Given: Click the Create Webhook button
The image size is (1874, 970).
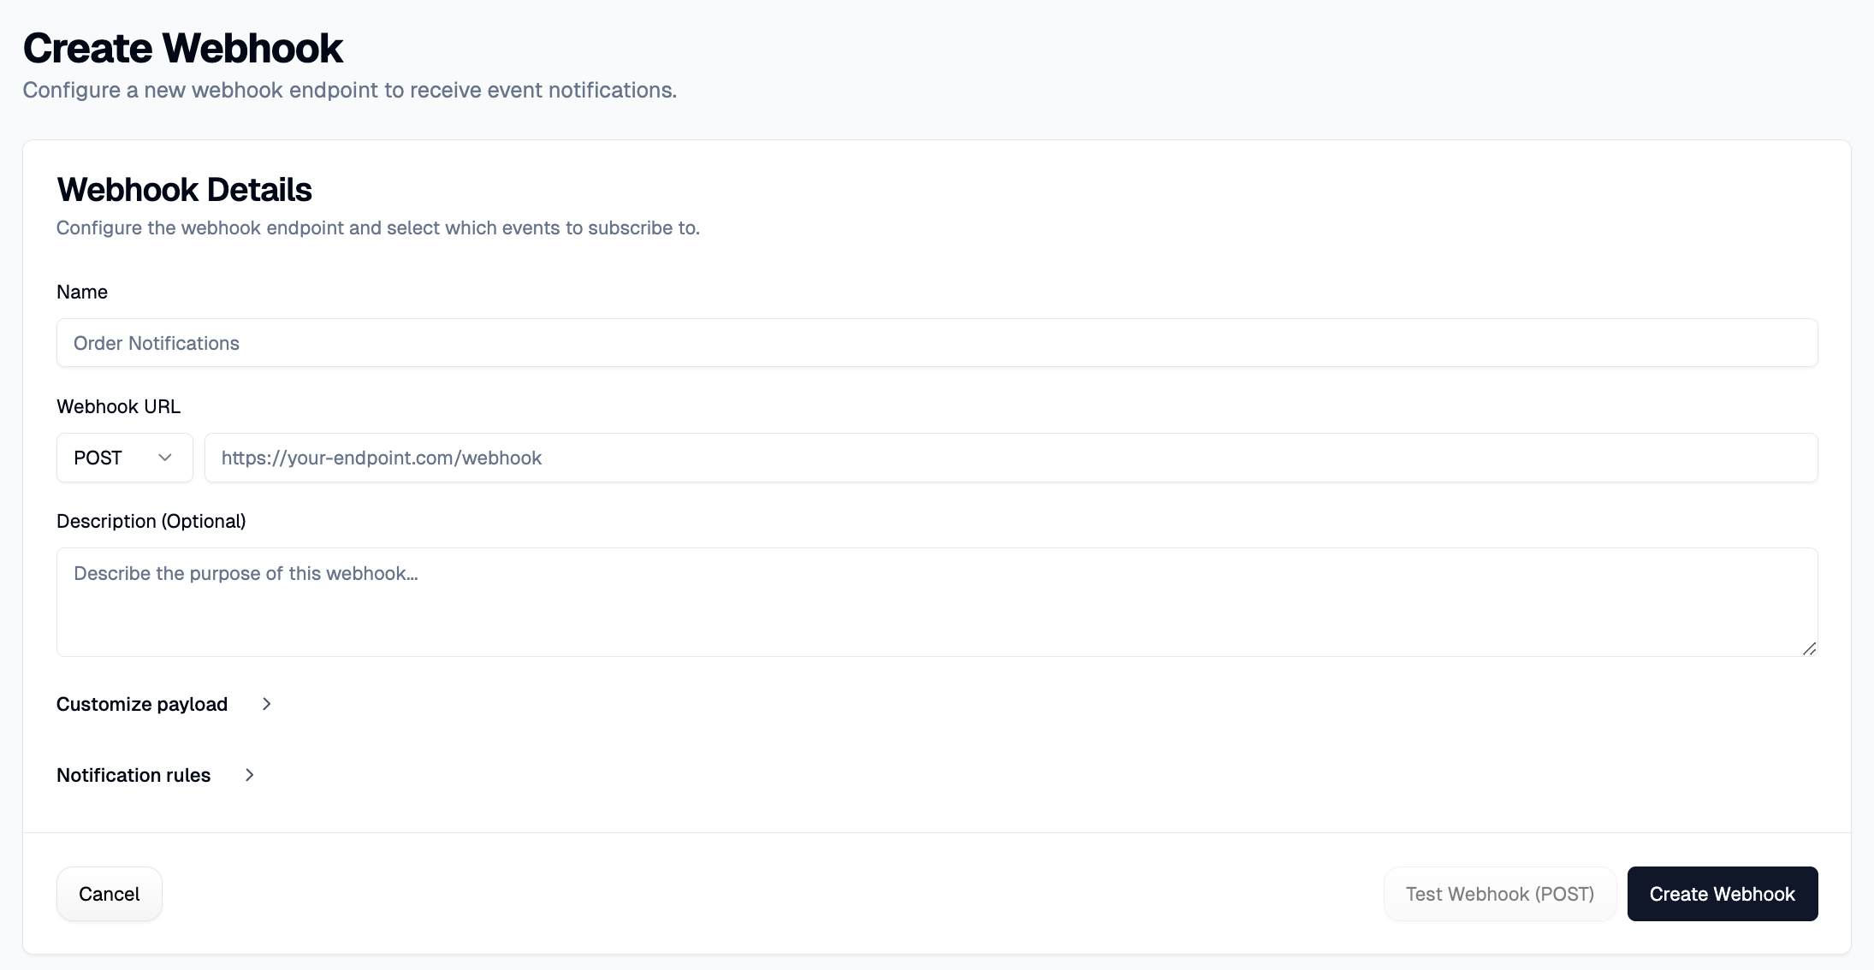Looking at the screenshot, I should [x=1722, y=893].
